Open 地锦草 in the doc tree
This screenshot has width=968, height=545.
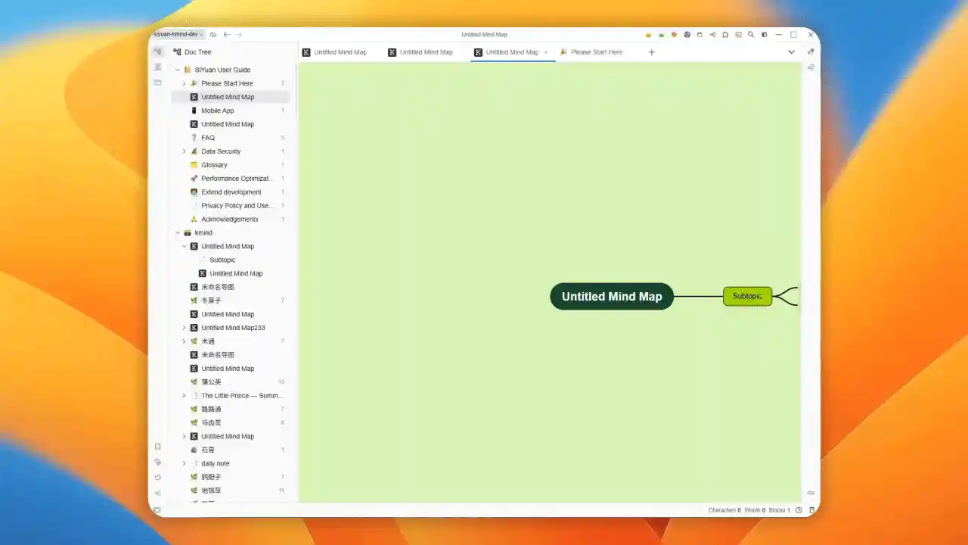pyautogui.click(x=231, y=491)
